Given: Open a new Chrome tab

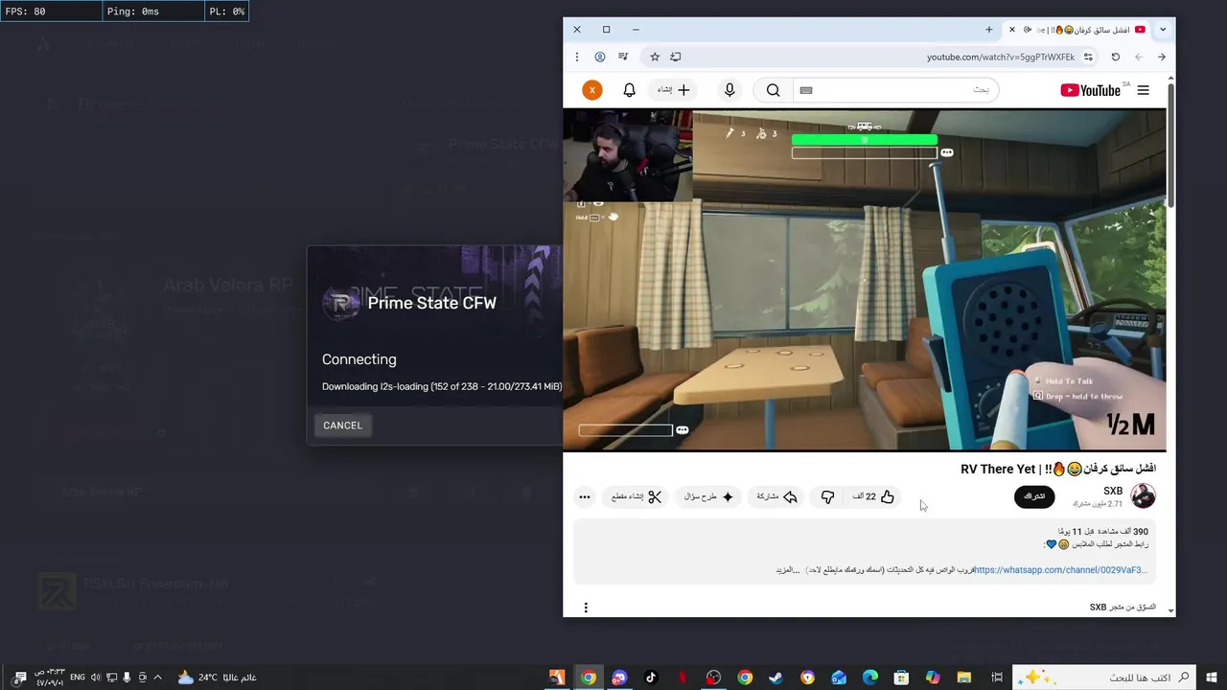Looking at the screenshot, I should 989,30.
